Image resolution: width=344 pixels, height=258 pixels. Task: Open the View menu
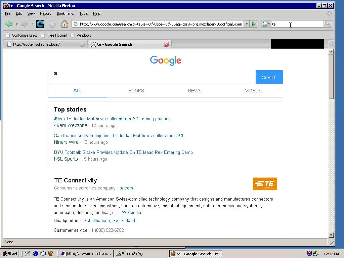(x=31, y=13)
